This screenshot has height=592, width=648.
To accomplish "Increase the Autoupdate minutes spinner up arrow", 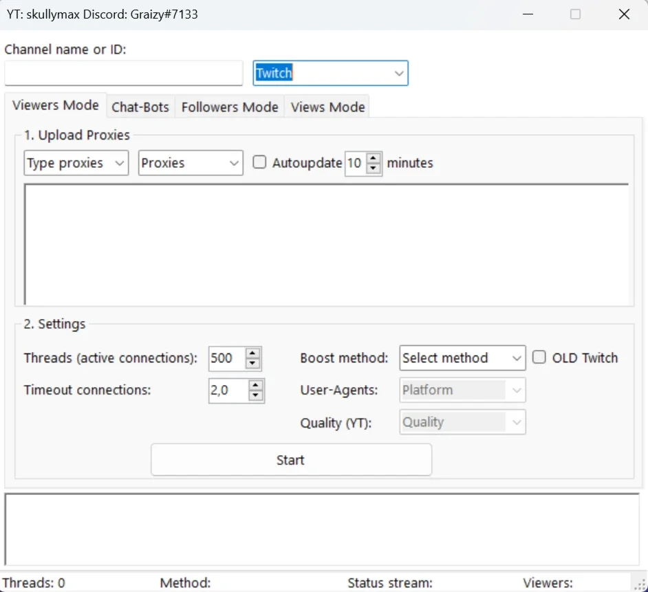I will coord(373,159).
